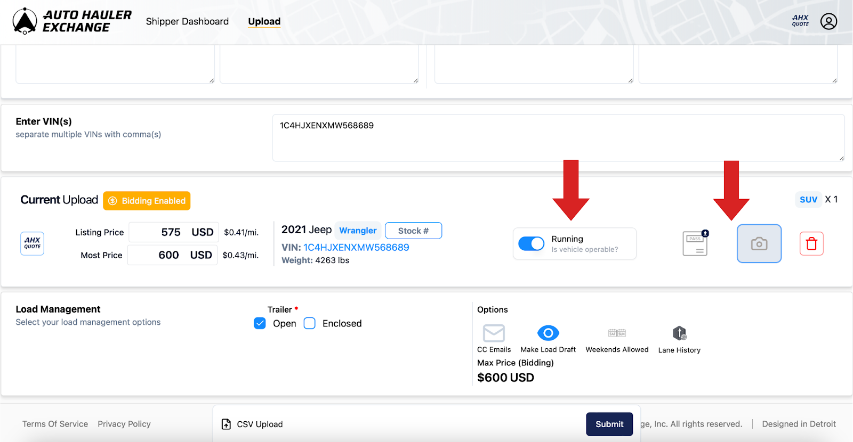Viewport: 853px width, 442px height.
Task: Click the Most Price field showing 600
Action: click(172, 255)
